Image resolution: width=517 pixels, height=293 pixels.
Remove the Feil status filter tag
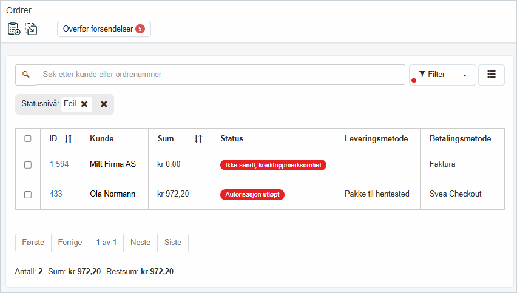pos(84,104)
